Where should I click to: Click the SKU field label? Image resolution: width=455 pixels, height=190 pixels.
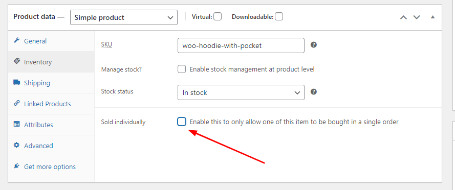tap(106, 44)
